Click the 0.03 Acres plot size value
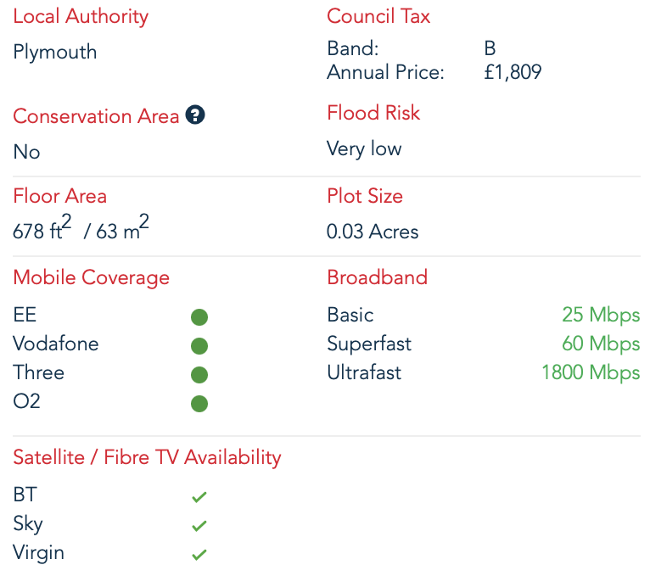This screenshot has width=650, height=576. click(373, 232)
